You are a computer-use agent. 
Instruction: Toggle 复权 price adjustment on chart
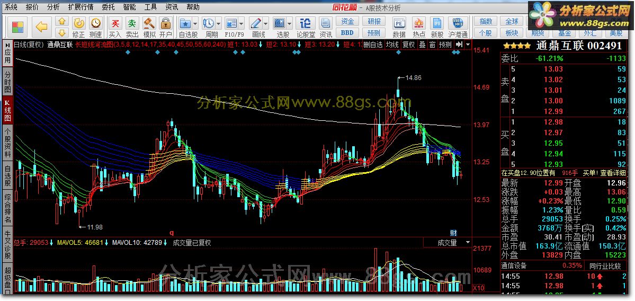pos(408,45)
